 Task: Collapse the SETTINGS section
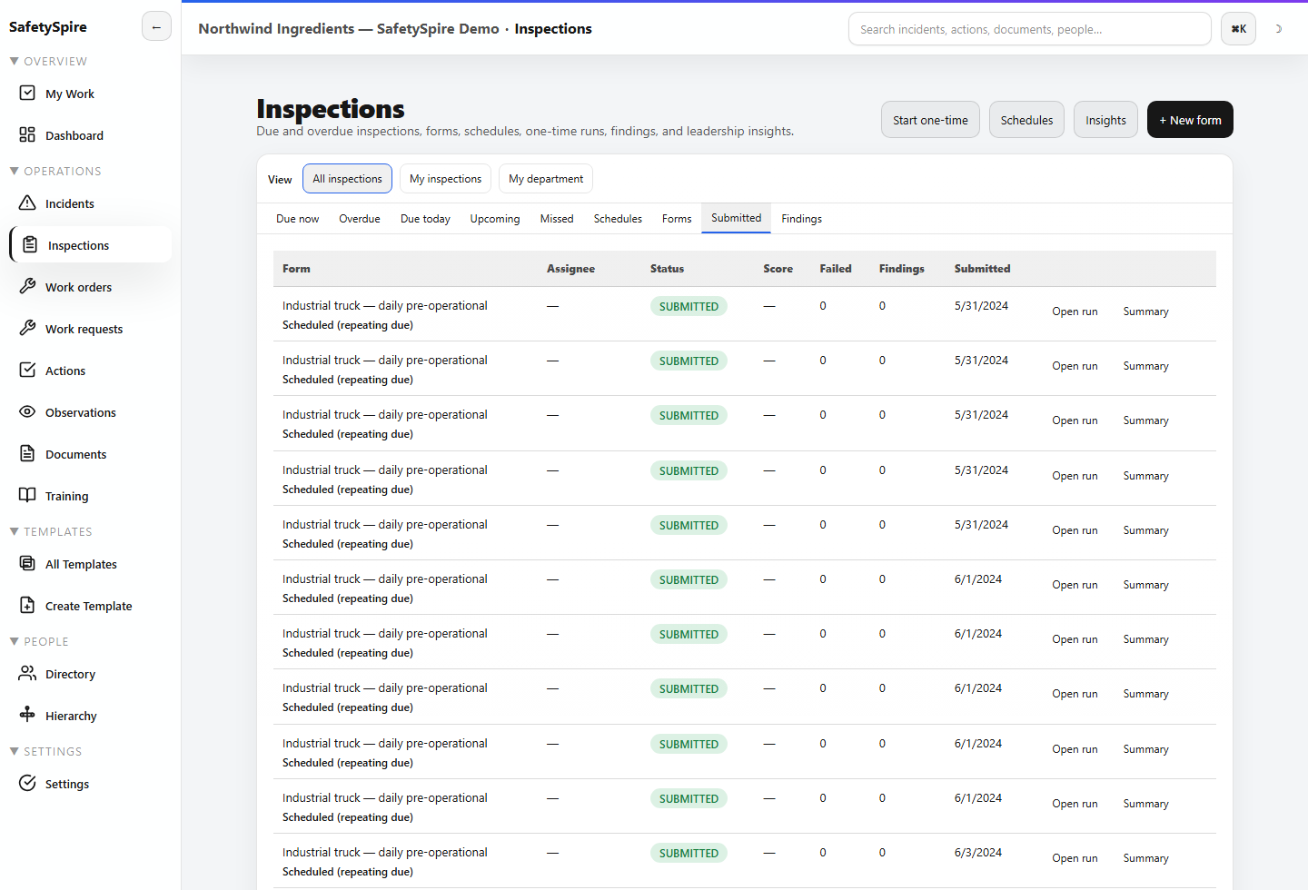45,751
